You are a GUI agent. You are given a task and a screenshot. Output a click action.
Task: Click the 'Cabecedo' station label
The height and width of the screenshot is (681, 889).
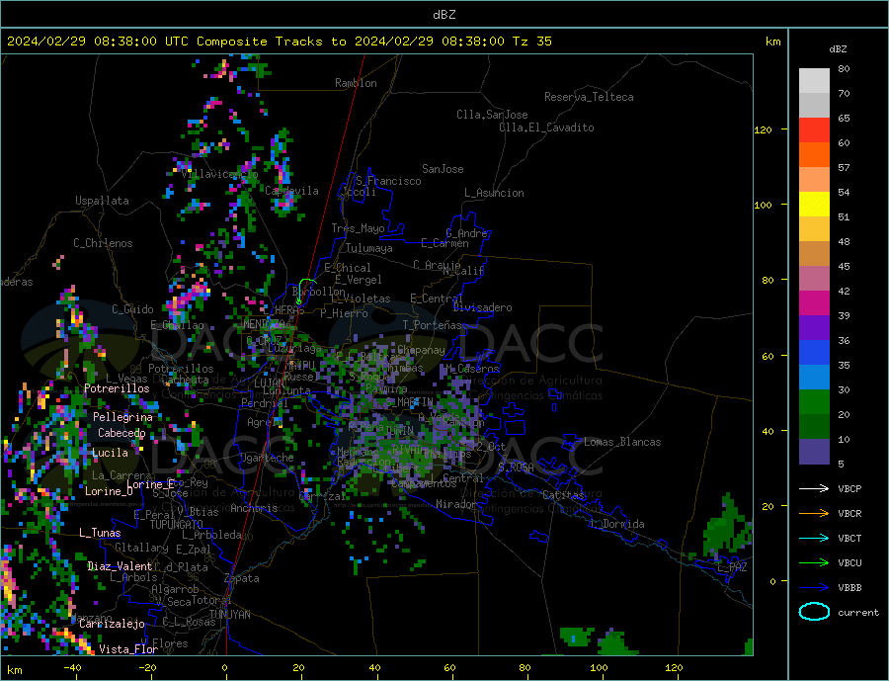click(x=121, y=433)
